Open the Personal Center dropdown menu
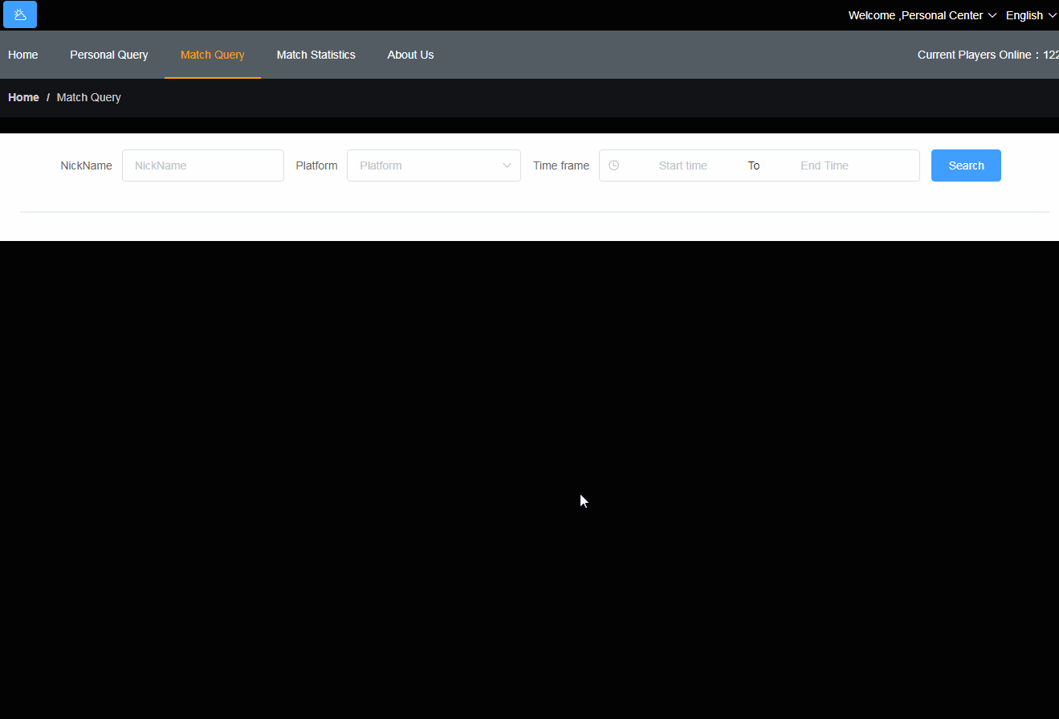The image size is (1059, 719). click(922, 15)
